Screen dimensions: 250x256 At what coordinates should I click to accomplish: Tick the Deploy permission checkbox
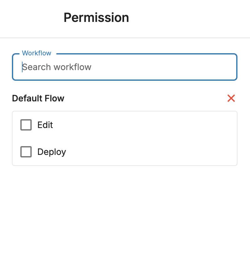(x=26, y=152)
